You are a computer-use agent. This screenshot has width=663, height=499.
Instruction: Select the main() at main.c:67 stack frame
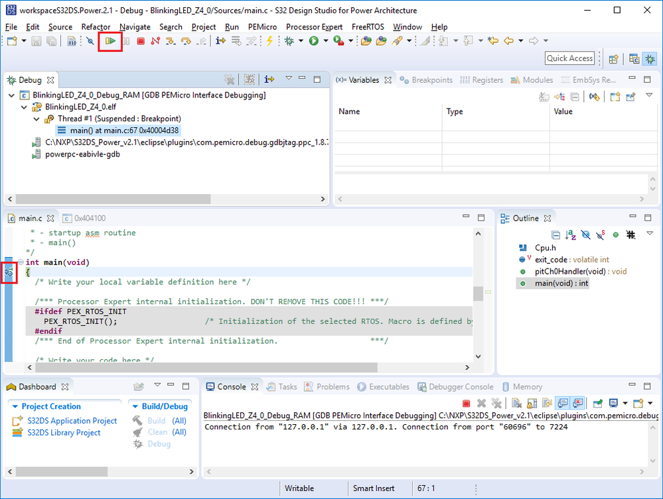click(118, 131)
